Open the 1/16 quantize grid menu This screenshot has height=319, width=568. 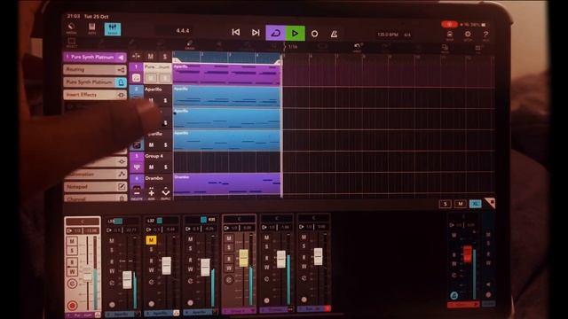293,46
